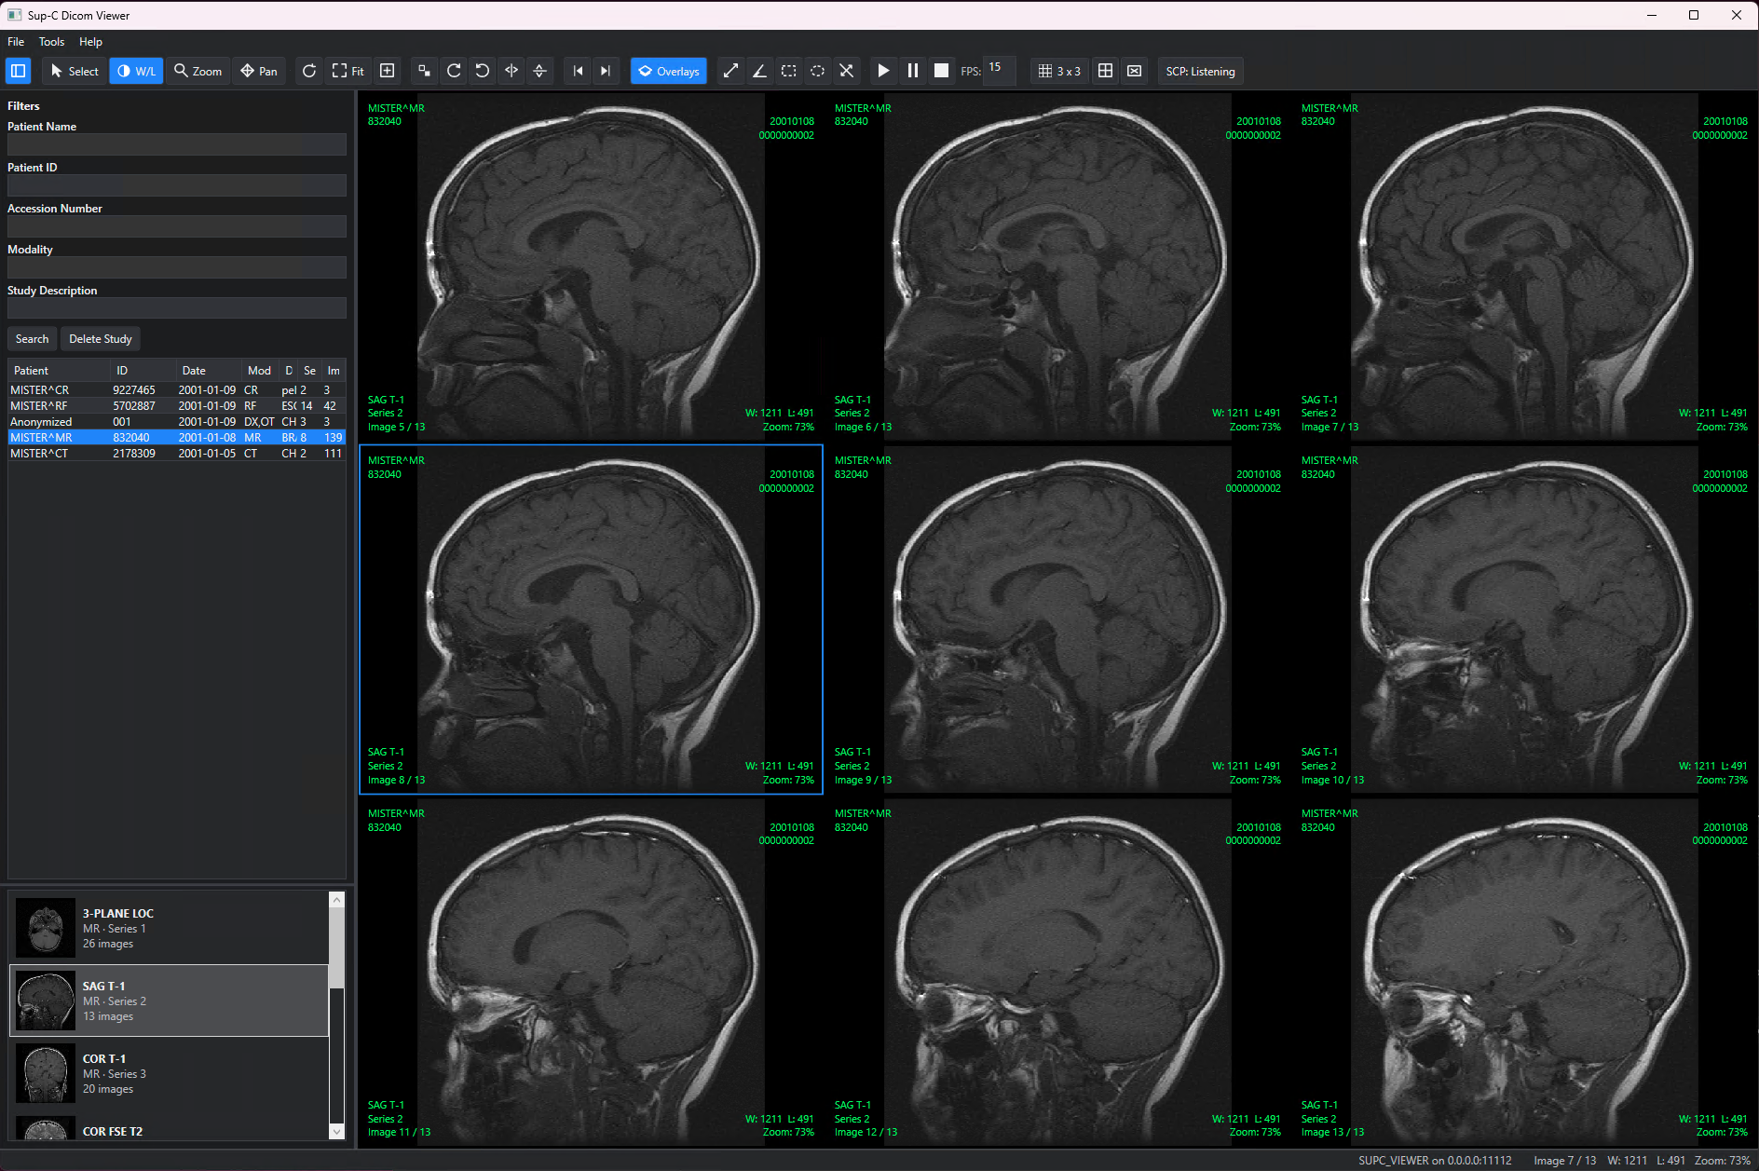Image resolution: width=1759 pixels, height=1171 pixels.
Task: Select the angle measurement tool
Action: (x=760, y=71)
